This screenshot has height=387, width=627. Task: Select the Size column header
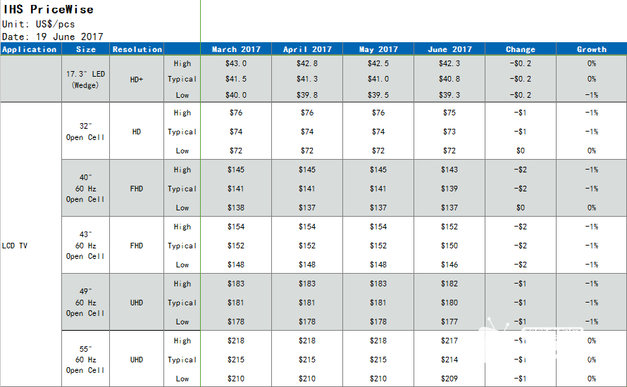pyautogui.click(x=85, y=49)
